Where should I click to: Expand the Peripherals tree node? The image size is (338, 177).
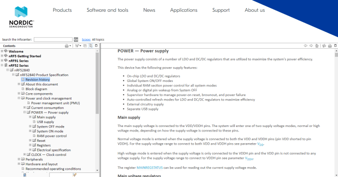19,159
